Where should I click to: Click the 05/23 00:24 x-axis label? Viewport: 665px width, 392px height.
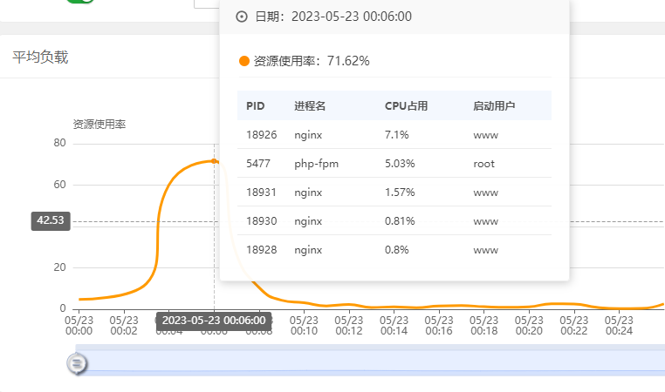(619, 326)
